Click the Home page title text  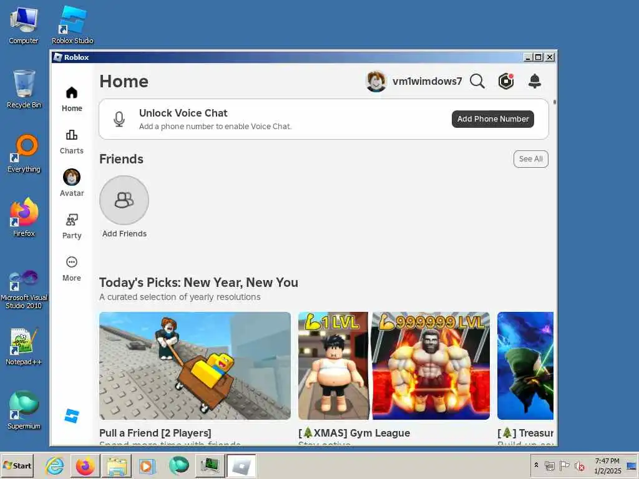pos(124,81)
